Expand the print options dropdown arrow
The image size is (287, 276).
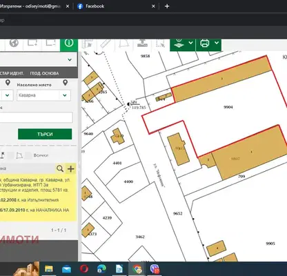coord(217,43)
